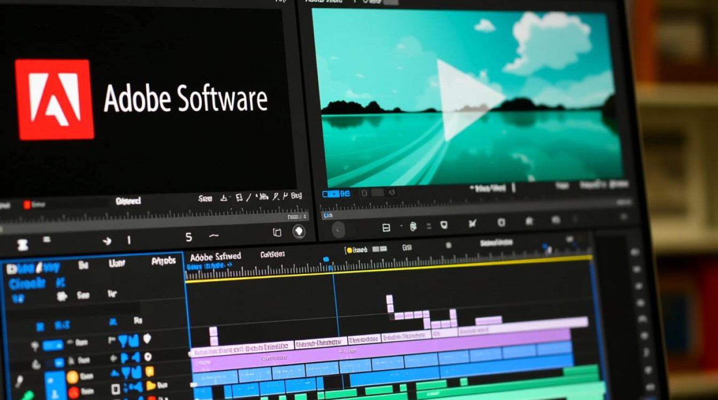This screenshot has width=718, height=400.
Task: Click the boxed minus icon in the preview controls
Action: pos(386,228)
